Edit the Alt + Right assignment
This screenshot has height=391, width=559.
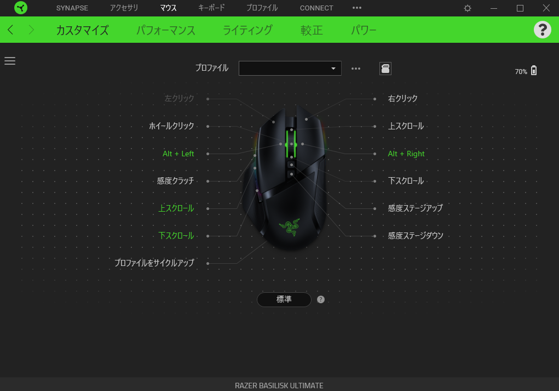(x=406, y=154)
